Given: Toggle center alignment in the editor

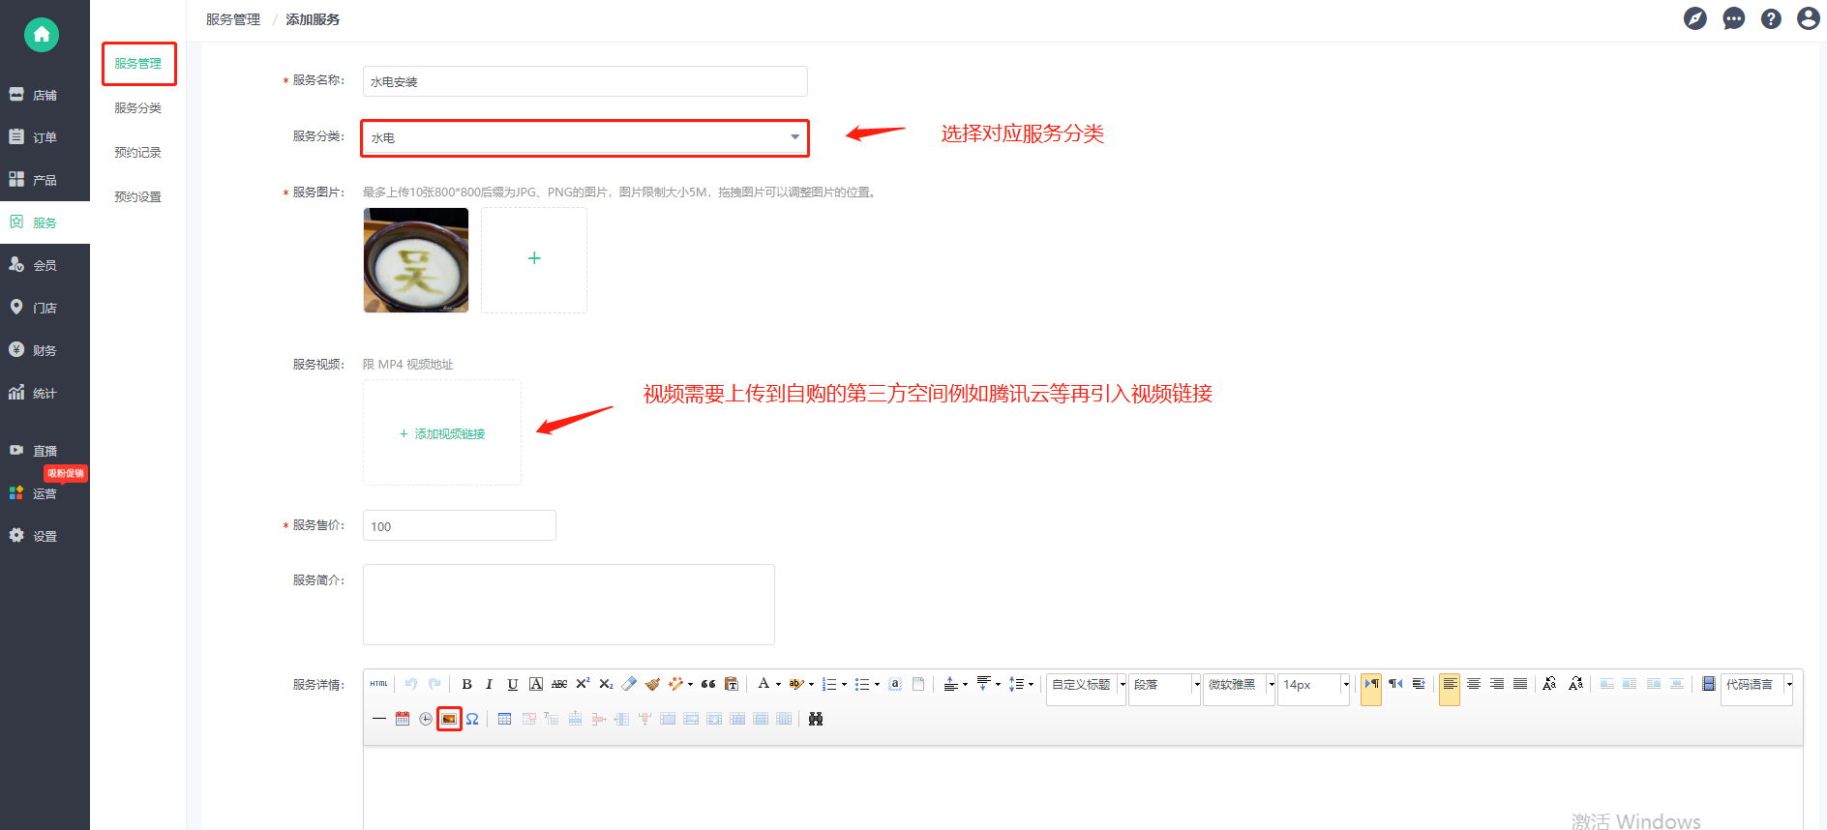Looking at the screenshot, I should pyautogui.click(x=1473, y=684).
